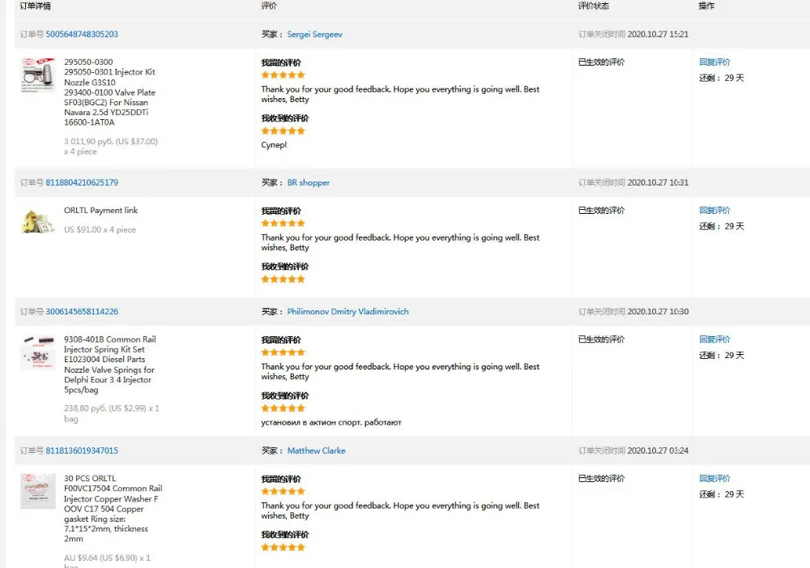View buyer Sergei Sergeev's profile

(x=314, y=35)
